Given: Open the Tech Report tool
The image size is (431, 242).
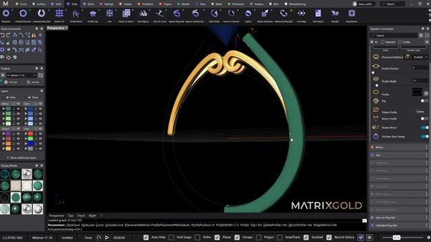Looking at the screenshot, I should point(318,15).
